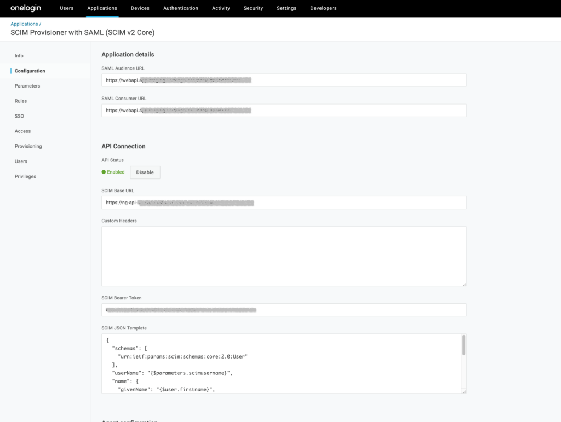Click the Custom Headers resize handle
The image size is (561, 422).
(x=465, y=284)
